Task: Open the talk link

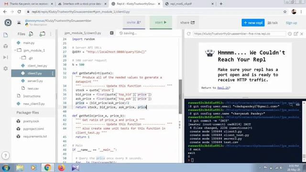Action: [x=273, y=23]
